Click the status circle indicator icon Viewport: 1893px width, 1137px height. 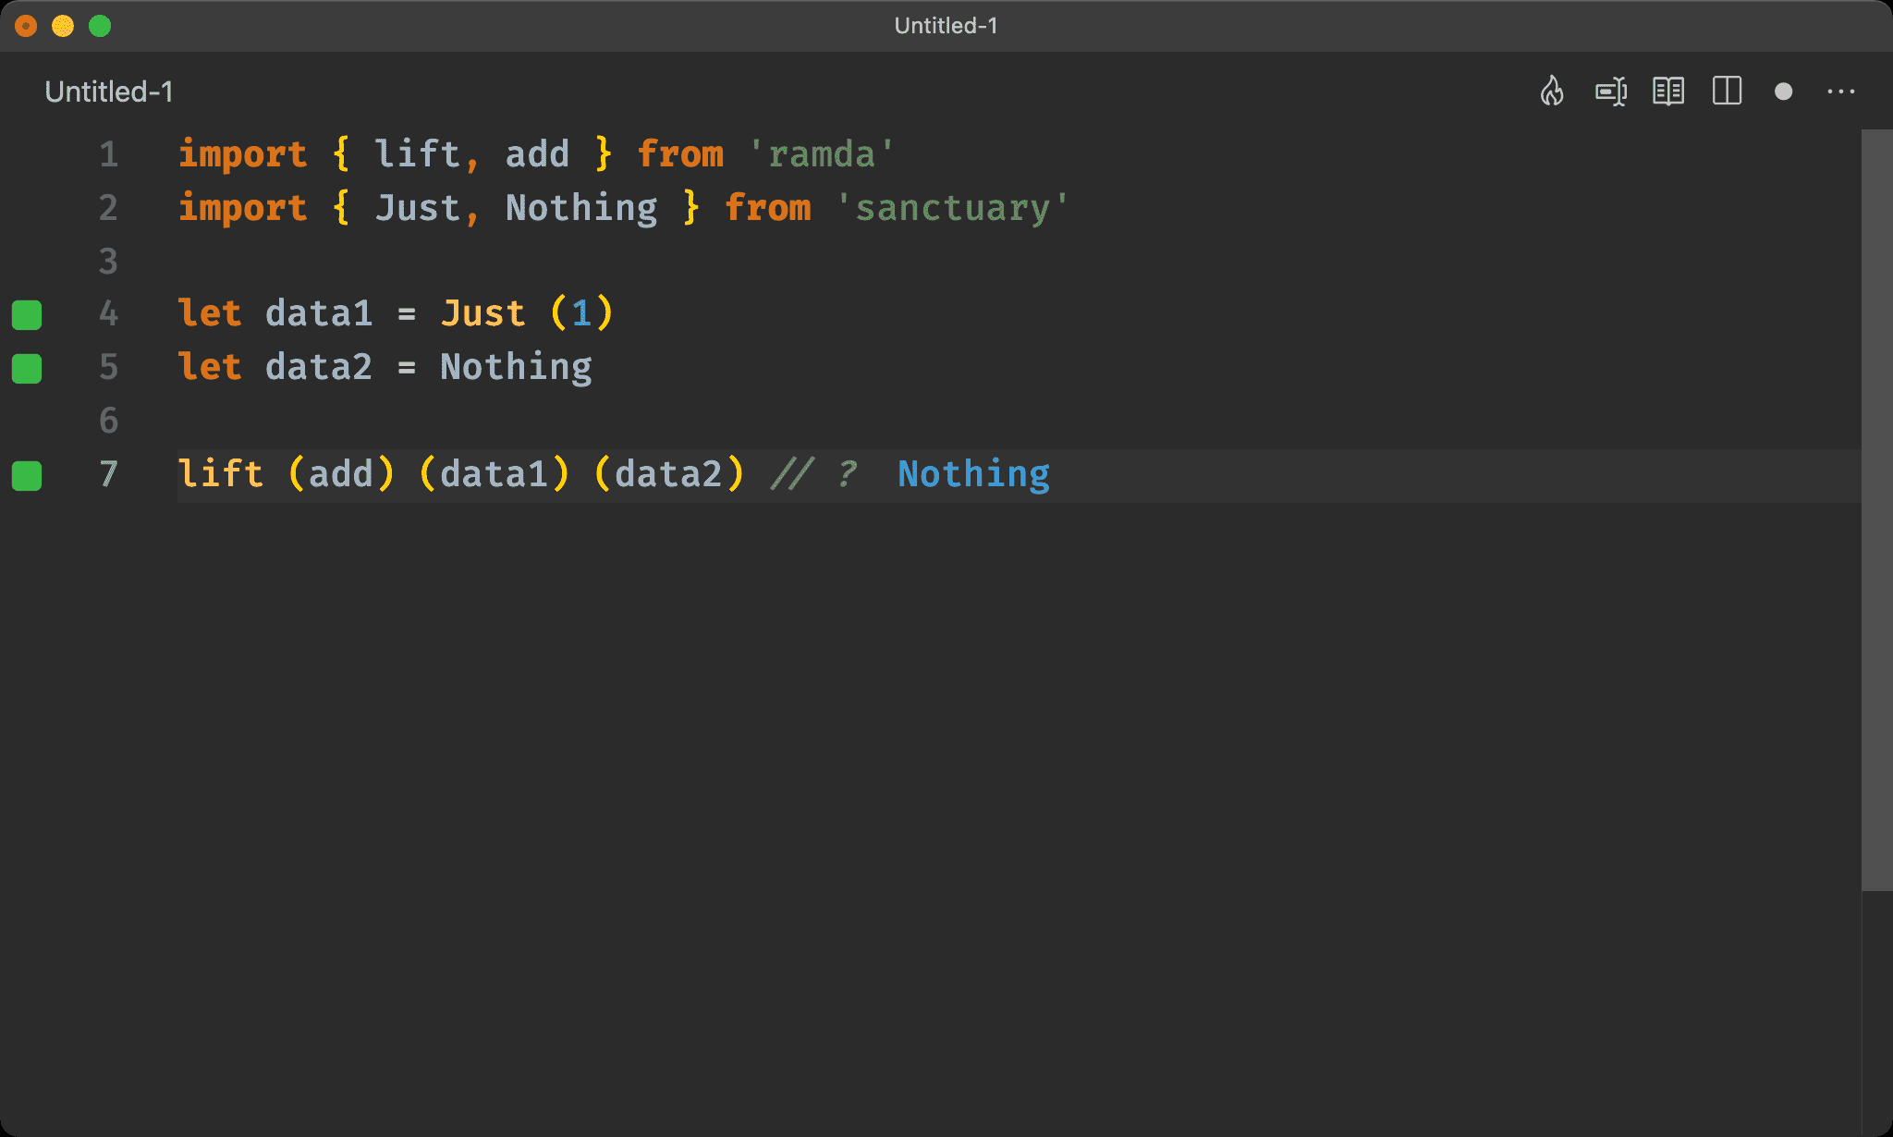click(1782, 92)
